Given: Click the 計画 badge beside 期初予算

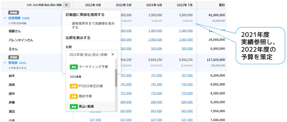Looking at the screenshot, I should tap(74, 96).
